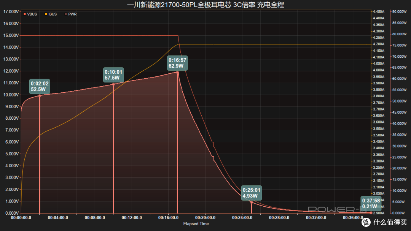Click the PWR dark legend swatch

click(66, 14)
